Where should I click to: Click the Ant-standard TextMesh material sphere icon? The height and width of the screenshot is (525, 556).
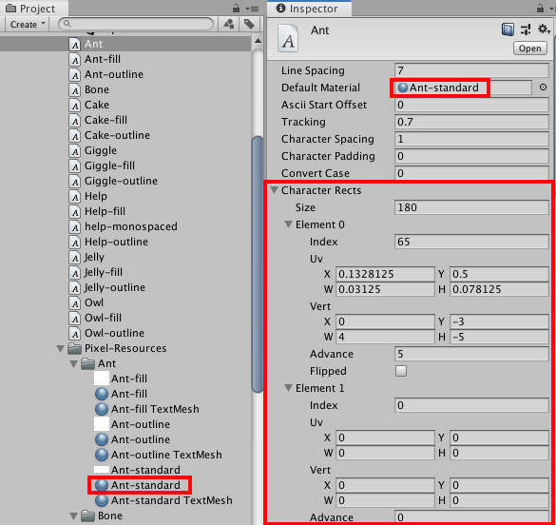(x=102, y=500)
